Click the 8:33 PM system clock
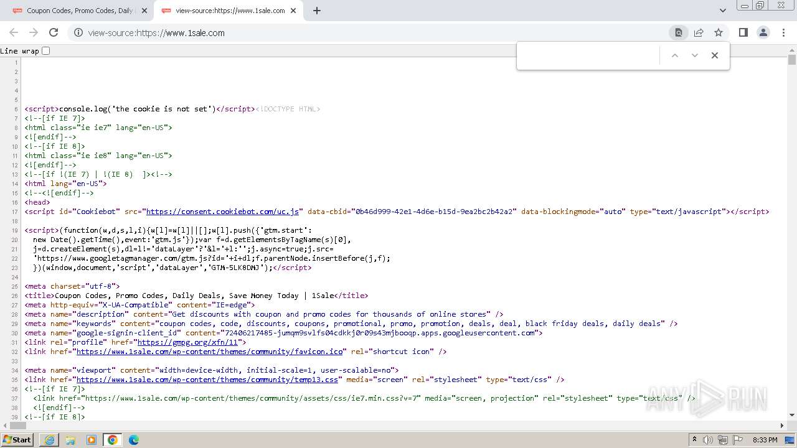797x448 pixels. [x=765, y=440]
